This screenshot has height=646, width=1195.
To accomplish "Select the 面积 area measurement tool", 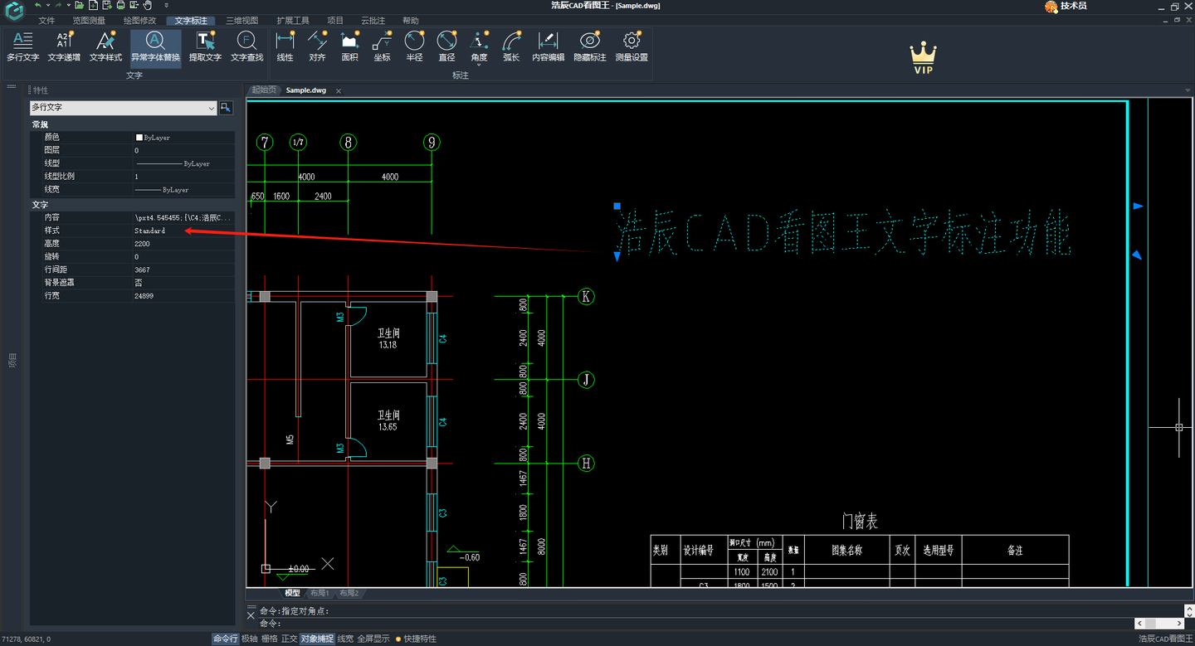I will click(x=349, y=46).
